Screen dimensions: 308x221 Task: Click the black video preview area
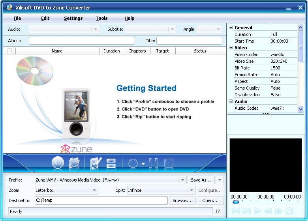266,165
